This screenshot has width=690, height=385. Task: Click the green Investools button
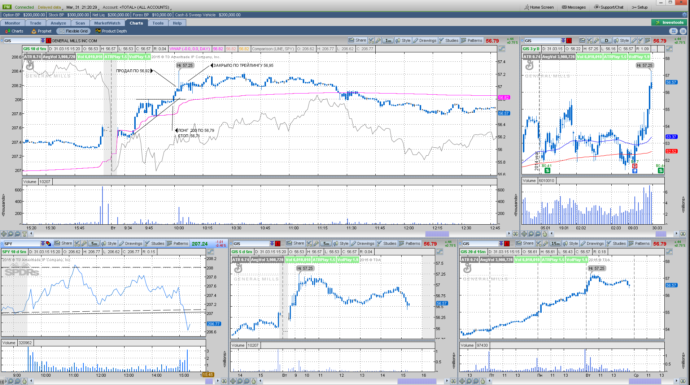669,22
